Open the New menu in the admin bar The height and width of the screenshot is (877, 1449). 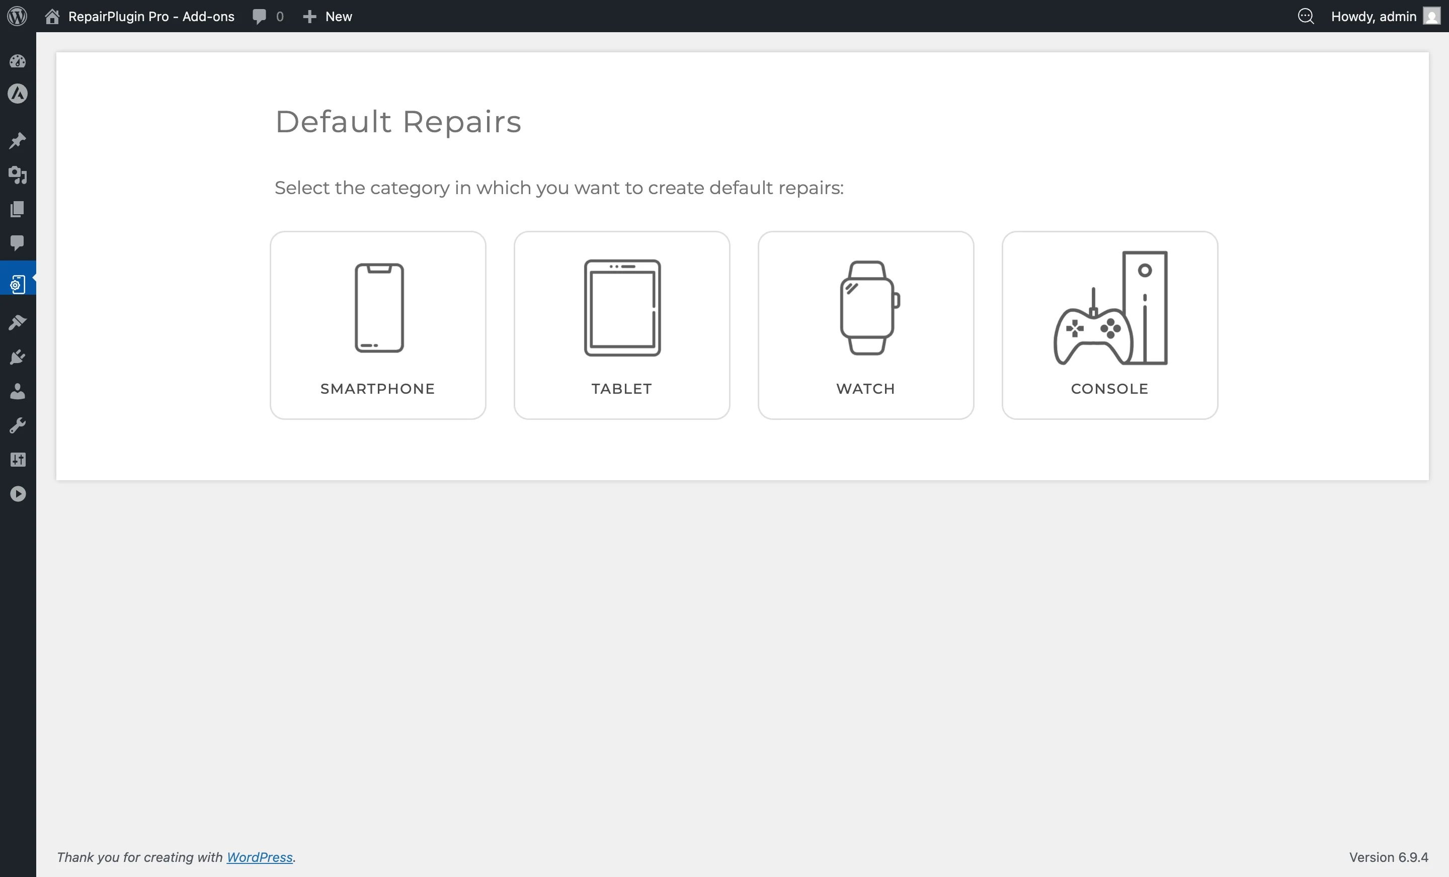[327, 16]
